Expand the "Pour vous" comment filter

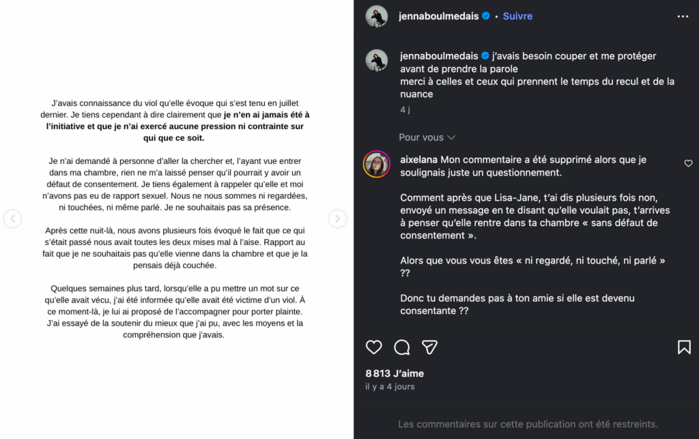tap(427, 137)
